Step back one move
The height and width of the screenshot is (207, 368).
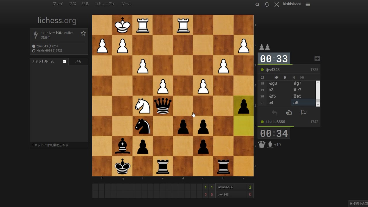coord(285,77)
